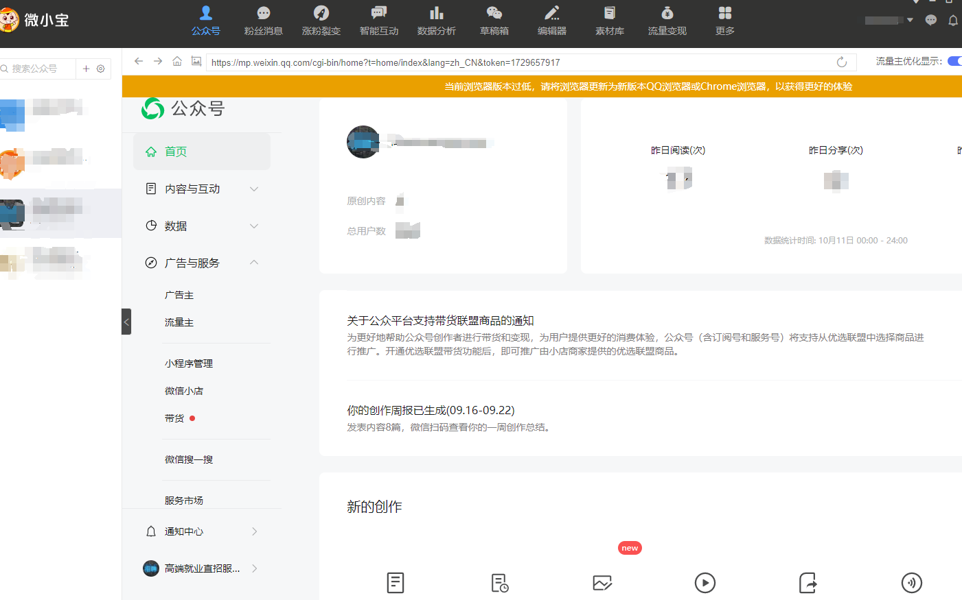The width and height of the screenshot is (962, 600).
Task: Expand 内容与互动 menu chevron
Action: [254, 189]
